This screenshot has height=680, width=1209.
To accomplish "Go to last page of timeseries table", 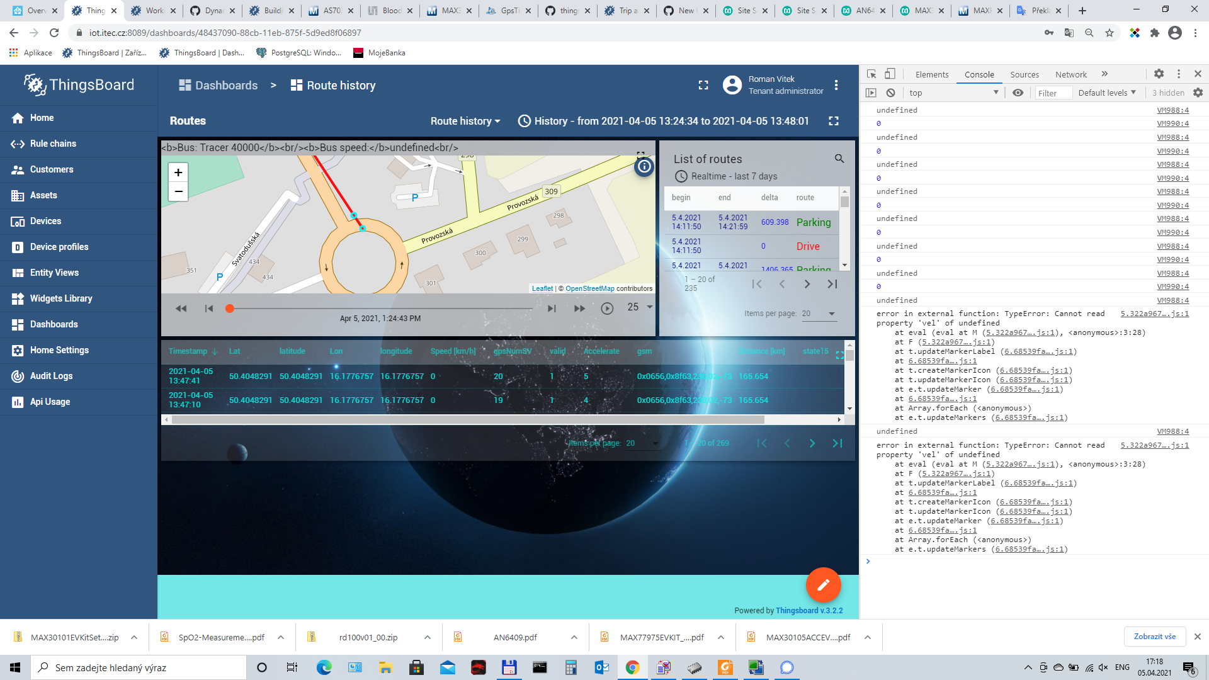I will [x=837, y=443].
